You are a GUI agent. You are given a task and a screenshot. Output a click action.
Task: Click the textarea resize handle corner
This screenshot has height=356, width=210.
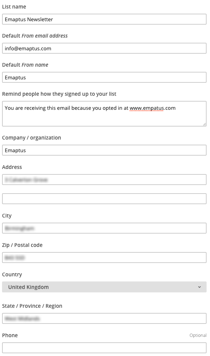[205, 124]
